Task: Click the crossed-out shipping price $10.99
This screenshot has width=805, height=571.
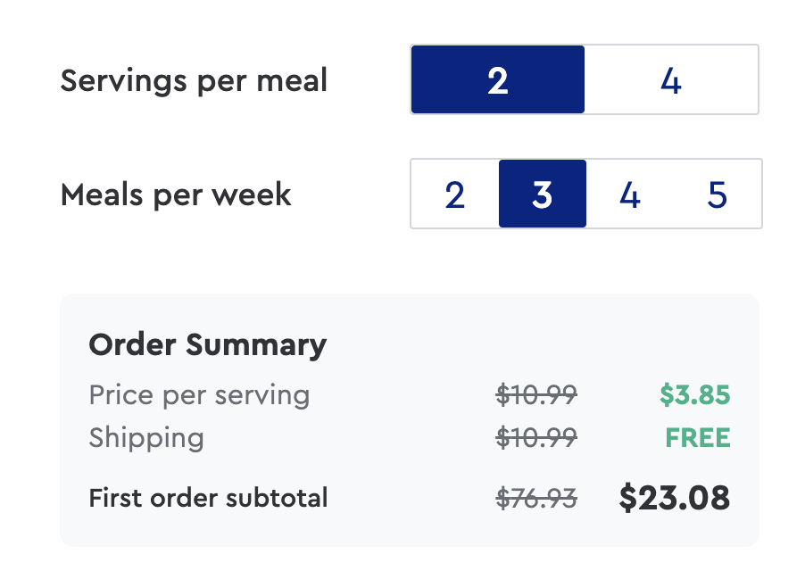Action: (x=536, y=438)
